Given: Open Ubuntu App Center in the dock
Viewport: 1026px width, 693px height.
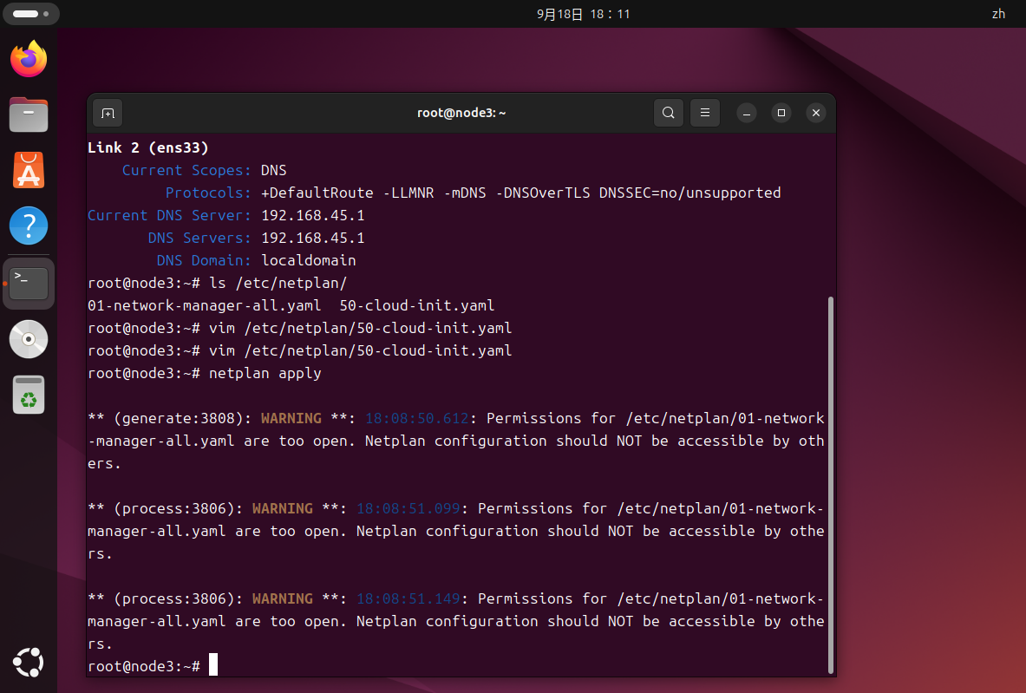Looking at the screenshot, I should click(x=29, y=170).
